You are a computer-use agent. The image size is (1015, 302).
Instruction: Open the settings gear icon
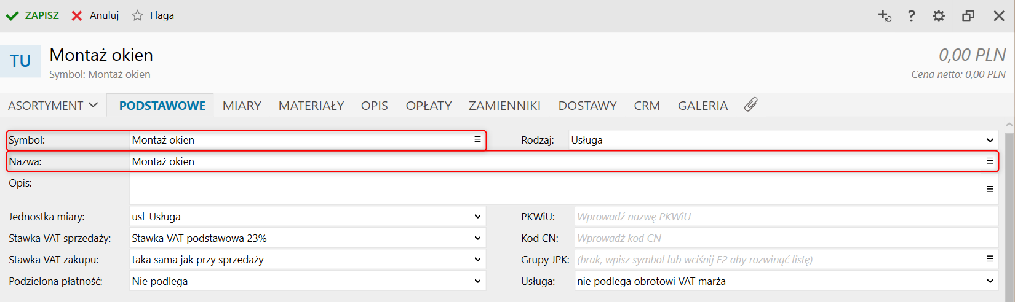click(x=939, y=16)
